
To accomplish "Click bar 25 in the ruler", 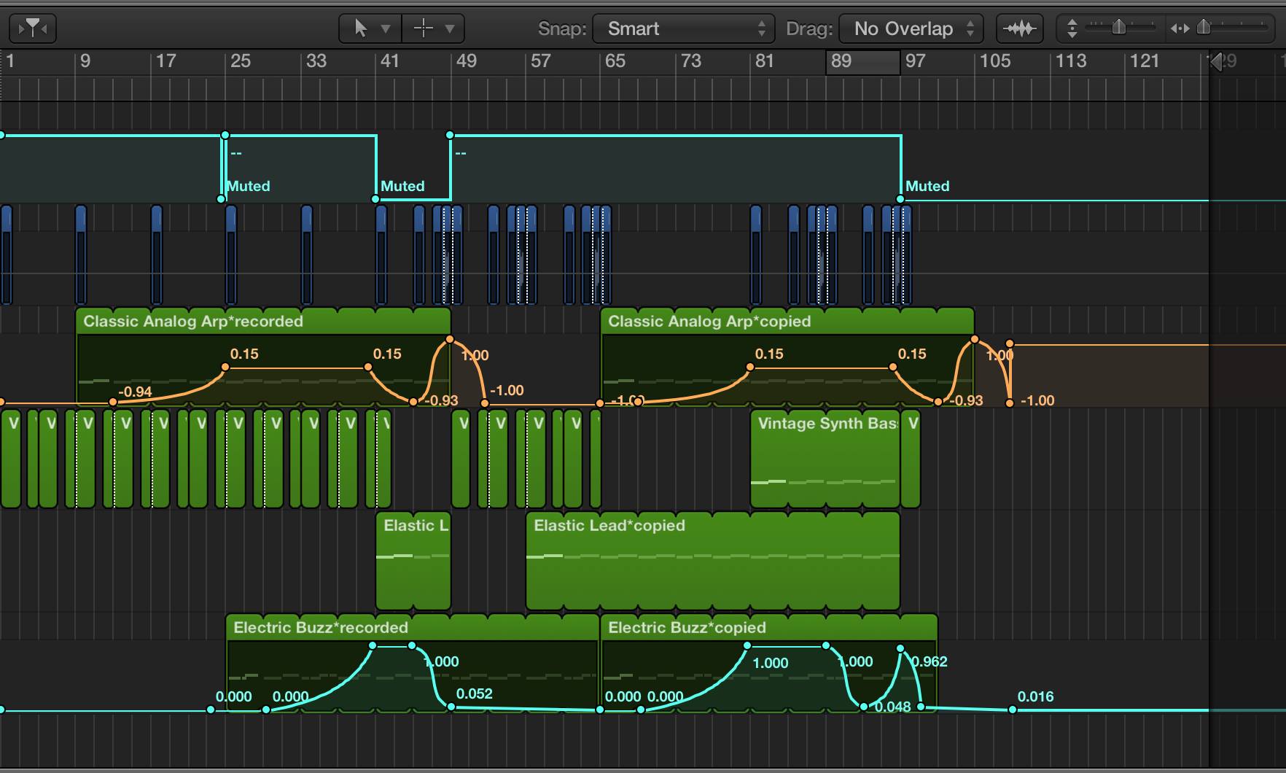I will coord(241,61).
